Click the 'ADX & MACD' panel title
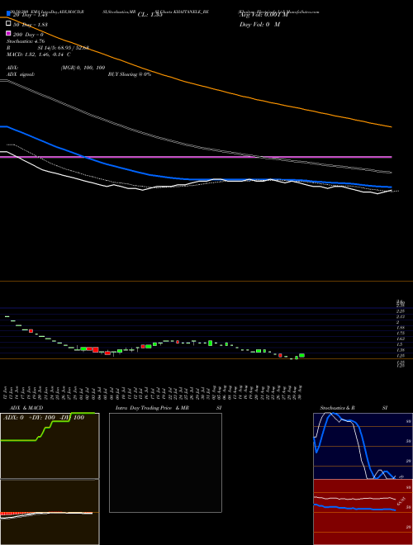The width and height of the screenshot is (413, 545). tap(26, 408)
